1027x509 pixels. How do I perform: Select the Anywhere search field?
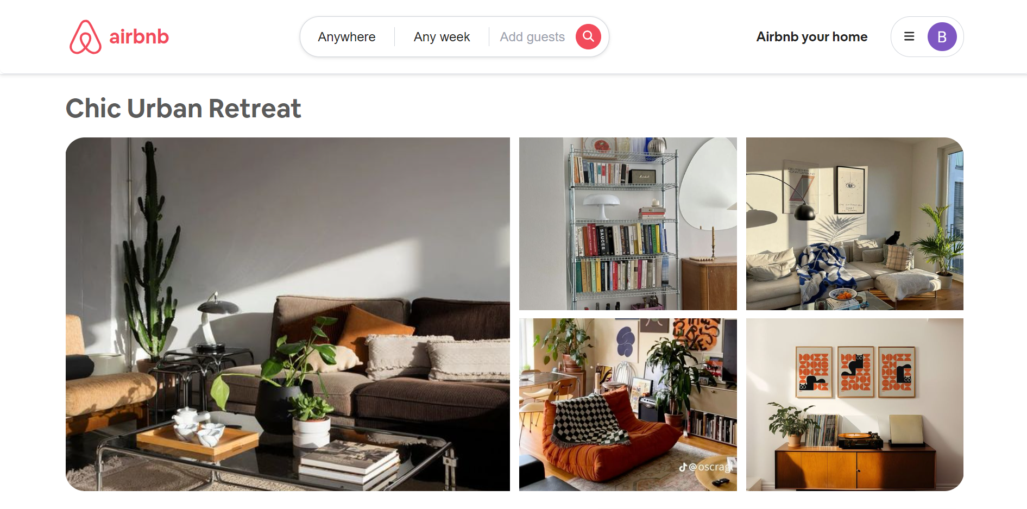[x=346, y=37]
